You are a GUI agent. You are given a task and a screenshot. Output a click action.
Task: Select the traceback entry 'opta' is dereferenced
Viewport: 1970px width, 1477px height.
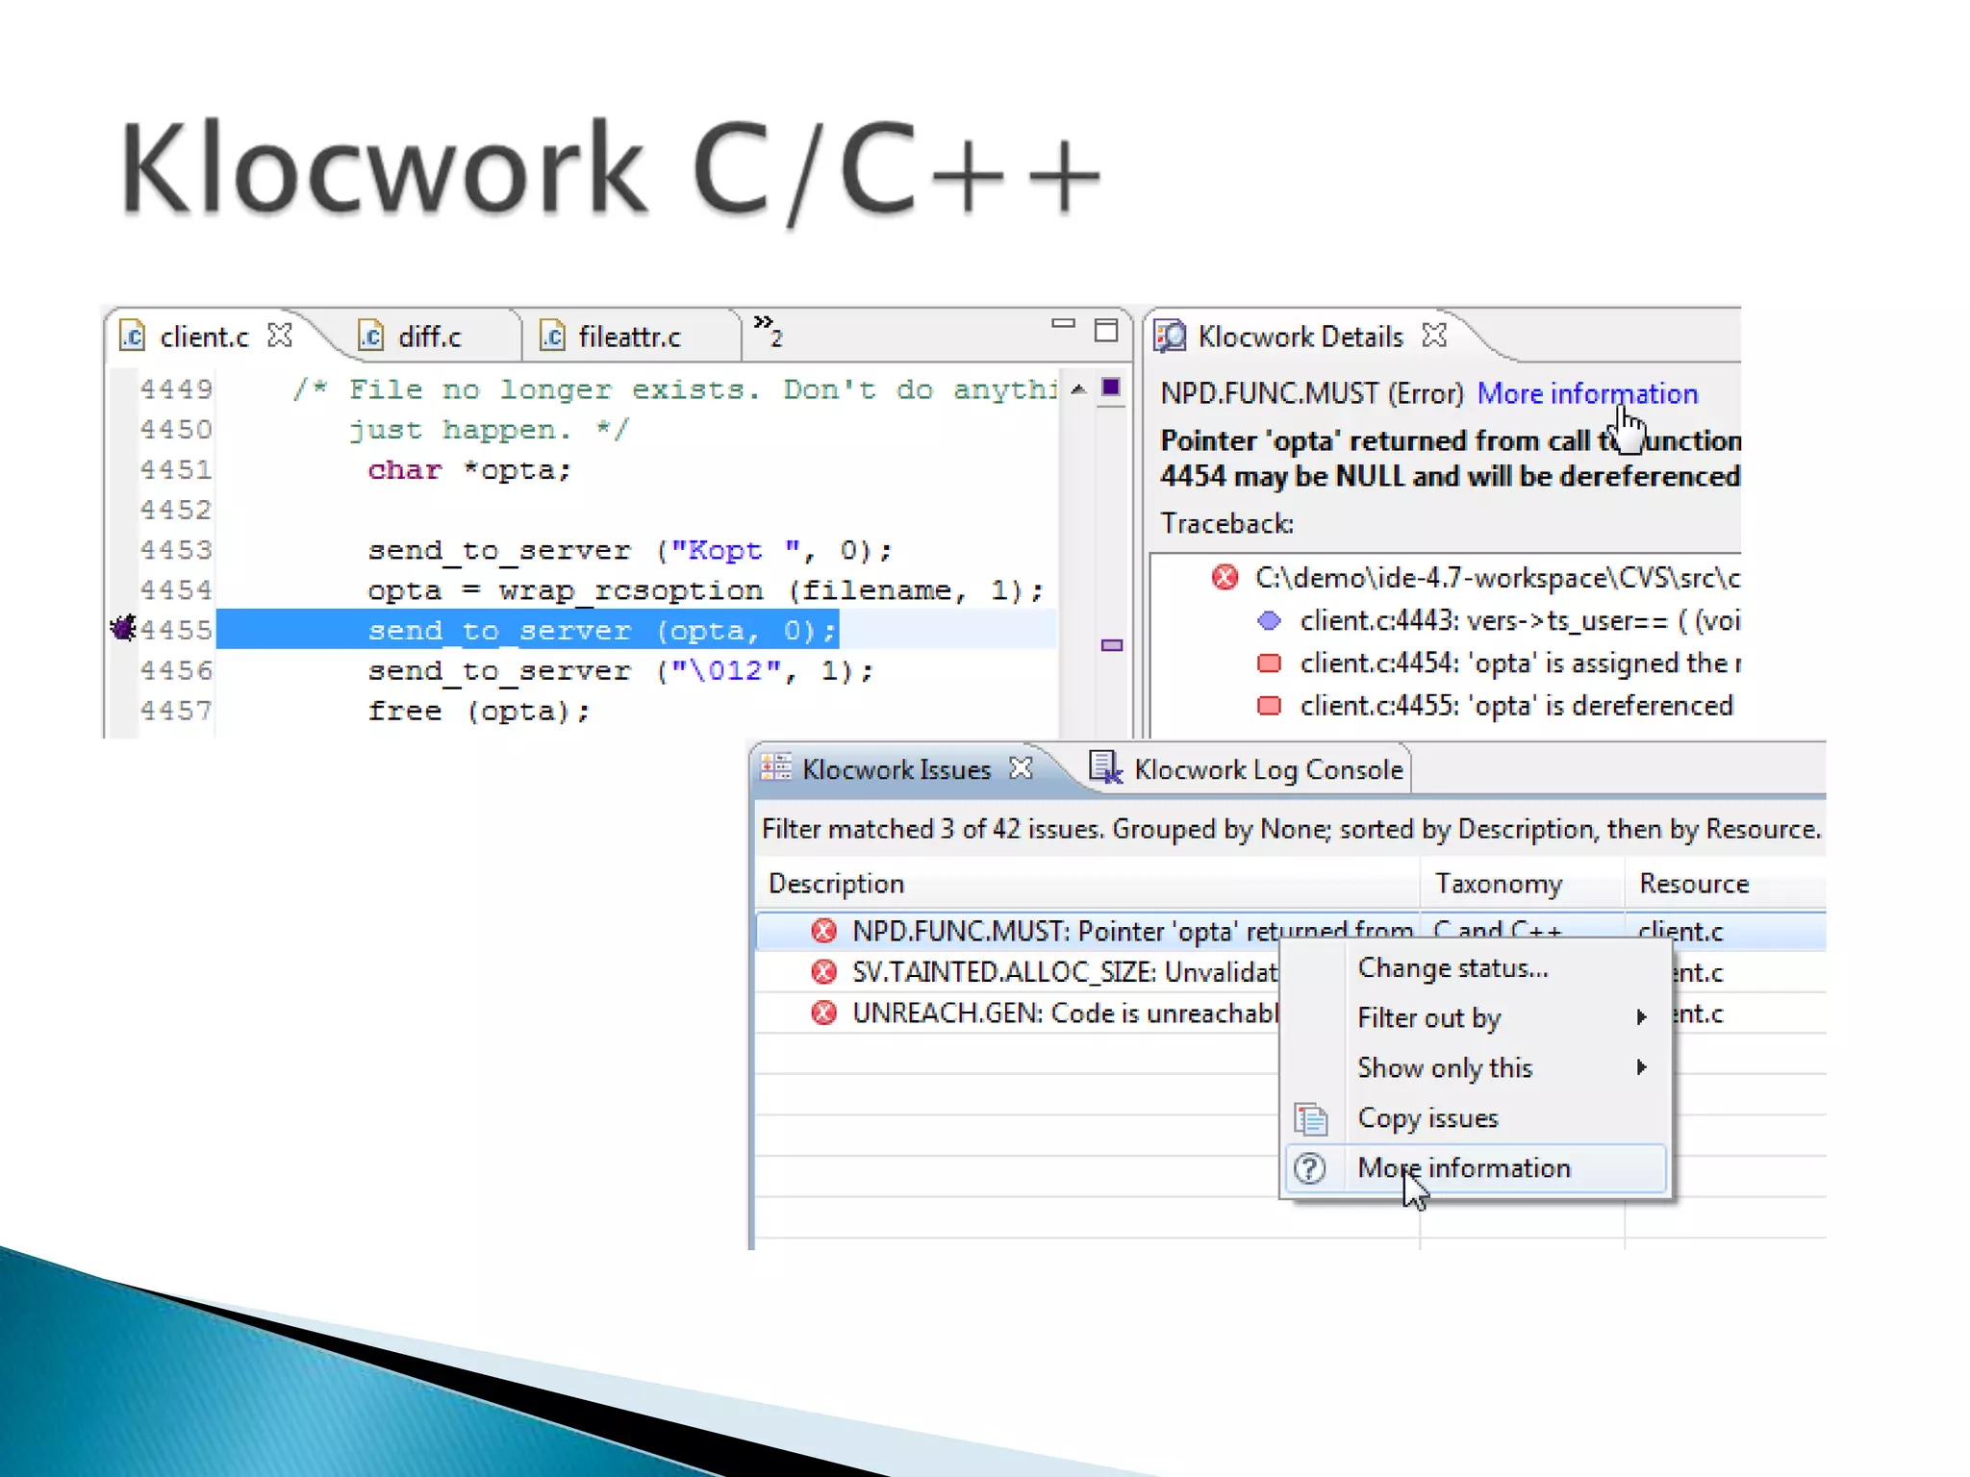pos(1515,705)
